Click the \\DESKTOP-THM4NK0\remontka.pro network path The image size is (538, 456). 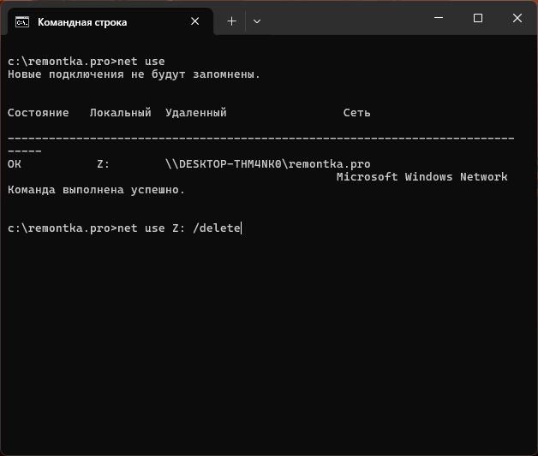coord(268,163)
